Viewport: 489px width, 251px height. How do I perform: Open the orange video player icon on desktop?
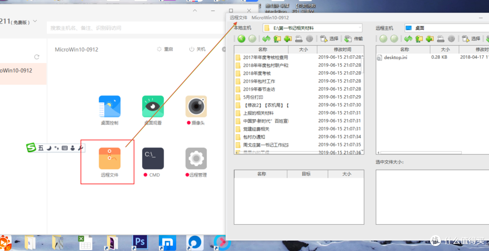point(5,243)
